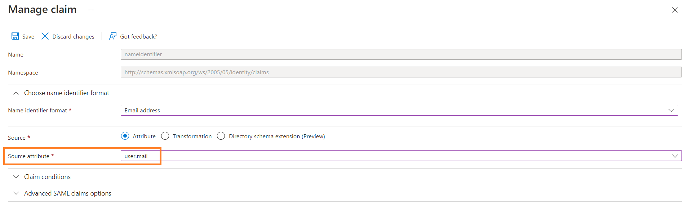Click the Name identifier format label
688x215 pixels.
pos(37,110)
